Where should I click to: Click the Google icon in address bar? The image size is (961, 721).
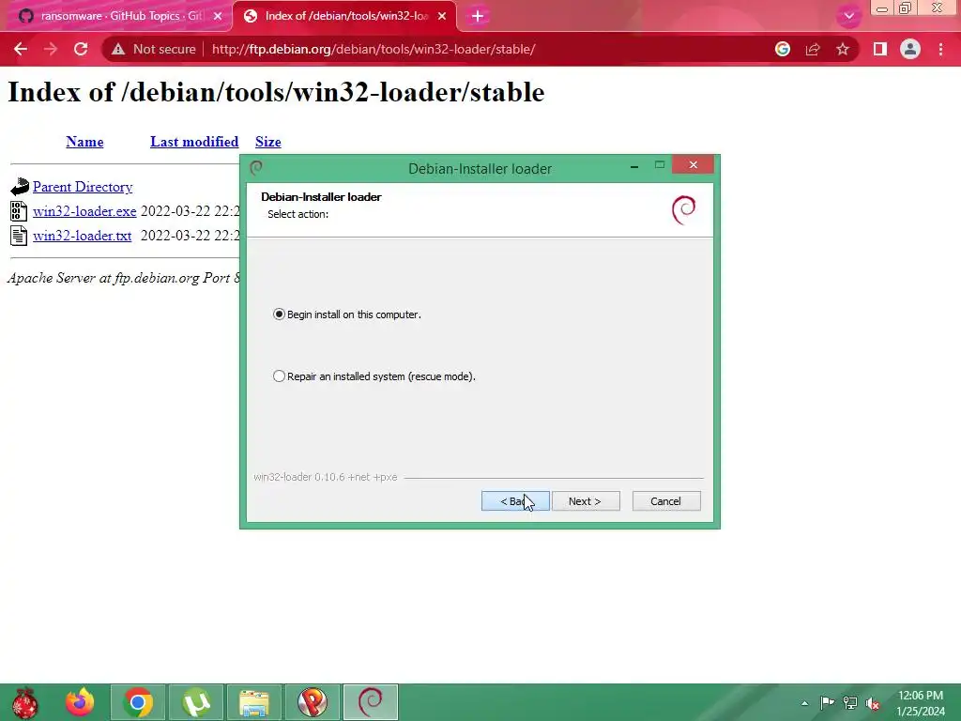coord(783,49)
